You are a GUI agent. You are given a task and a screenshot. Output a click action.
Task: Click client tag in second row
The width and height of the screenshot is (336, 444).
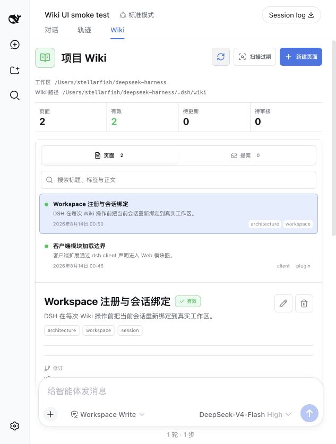pos(283,266)
